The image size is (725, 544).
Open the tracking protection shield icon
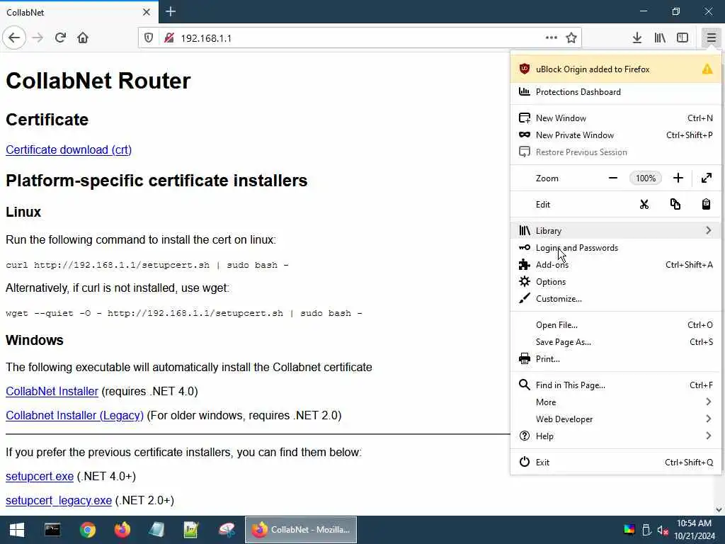(149, 38)
